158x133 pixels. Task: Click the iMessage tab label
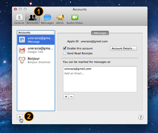click(100, 33)
